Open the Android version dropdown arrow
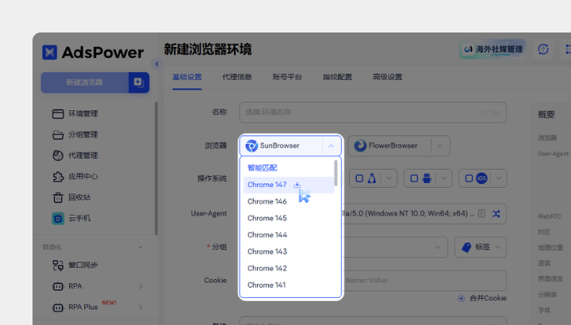The image size is (571, 325). (444, 178)
